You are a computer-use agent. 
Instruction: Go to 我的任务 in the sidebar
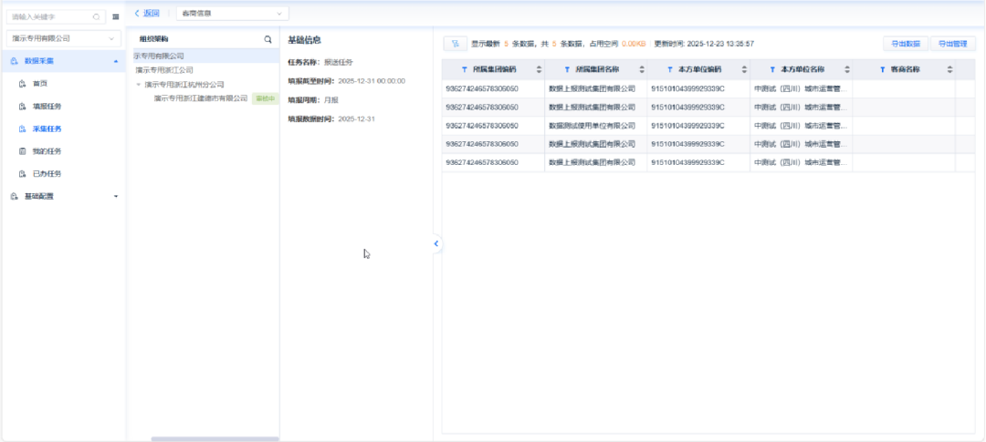click(47, 151)
